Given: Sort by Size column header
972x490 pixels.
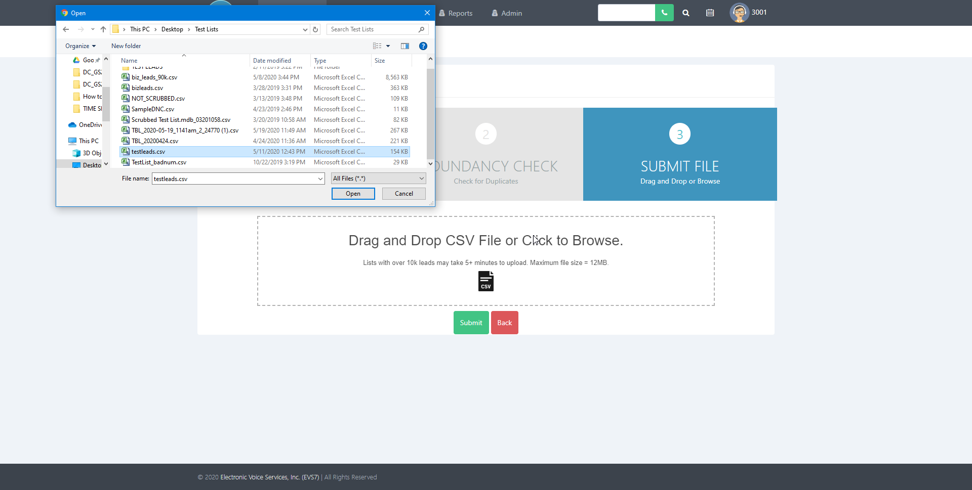Looking at the screenshot, I should coord(391,60).
